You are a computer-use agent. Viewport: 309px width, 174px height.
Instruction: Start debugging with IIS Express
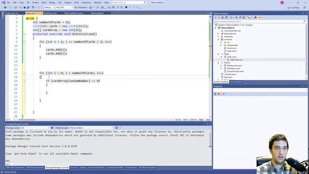pyautogui.click(x=81, y=8)
